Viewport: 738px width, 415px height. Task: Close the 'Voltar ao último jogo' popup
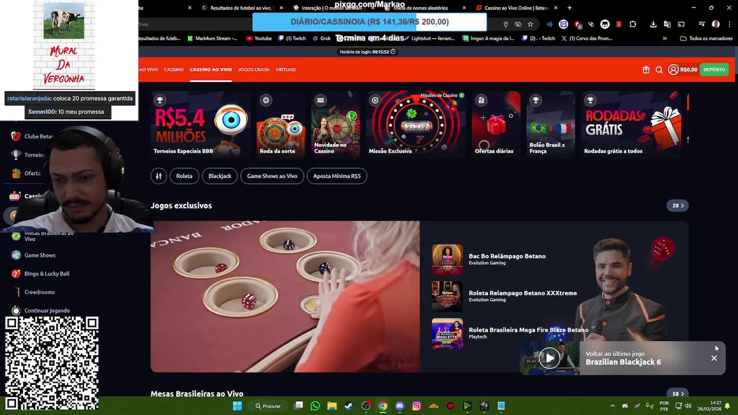click(x=714, y=358)
